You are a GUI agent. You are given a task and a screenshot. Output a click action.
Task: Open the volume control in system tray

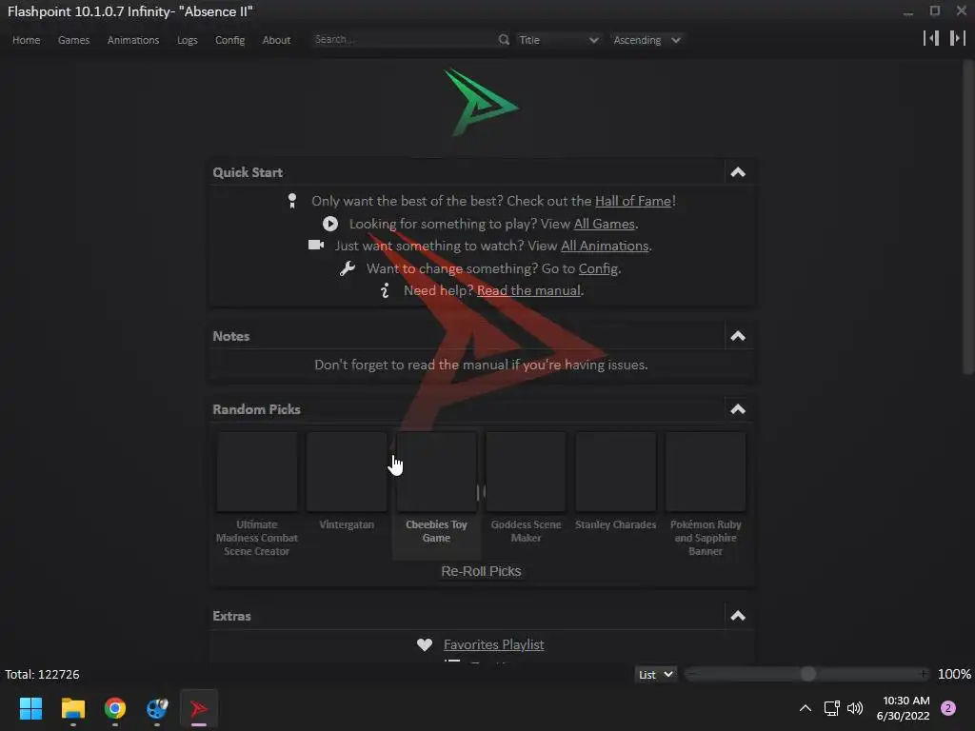pyautogui.click(x=856, y=708)
